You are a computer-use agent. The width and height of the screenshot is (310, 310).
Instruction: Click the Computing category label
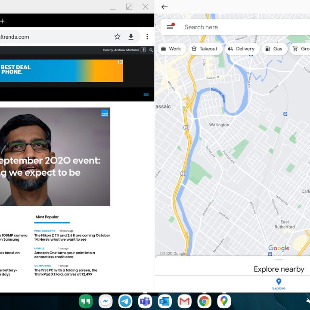[x=43, y=266]
